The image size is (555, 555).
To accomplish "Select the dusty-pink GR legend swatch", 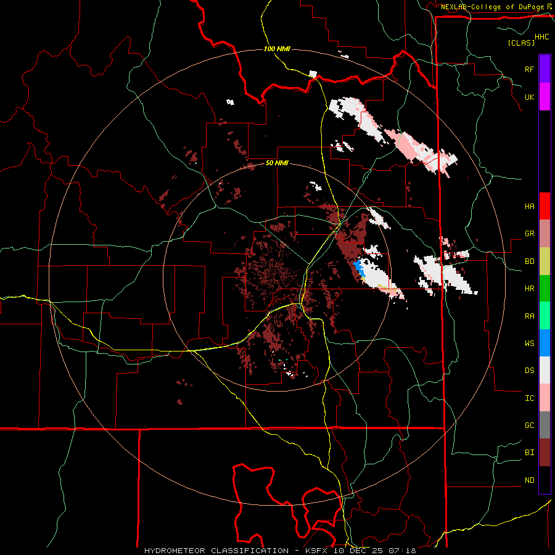I will click(545, 234).
